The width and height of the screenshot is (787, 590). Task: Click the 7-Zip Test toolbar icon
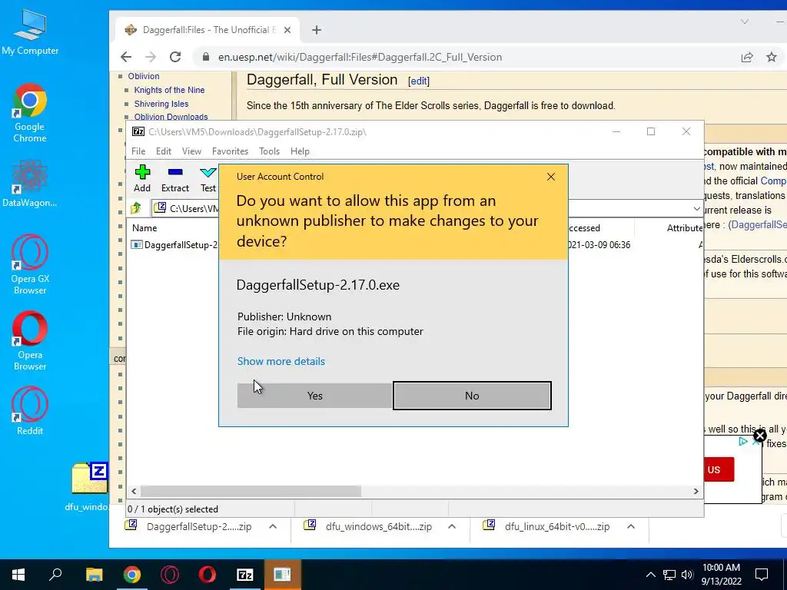208,178
